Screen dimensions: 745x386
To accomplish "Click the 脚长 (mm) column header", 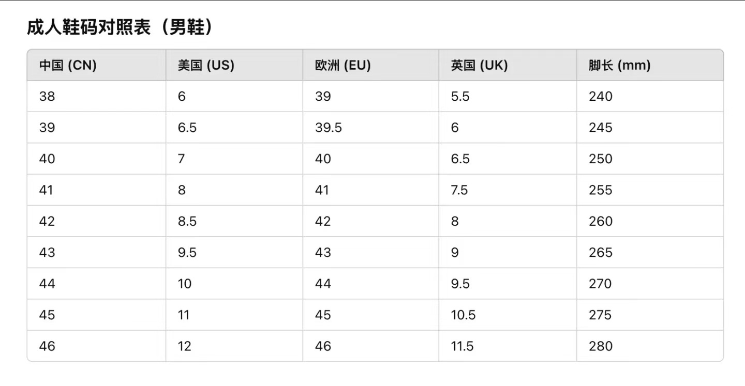I will tap(619, 66).
